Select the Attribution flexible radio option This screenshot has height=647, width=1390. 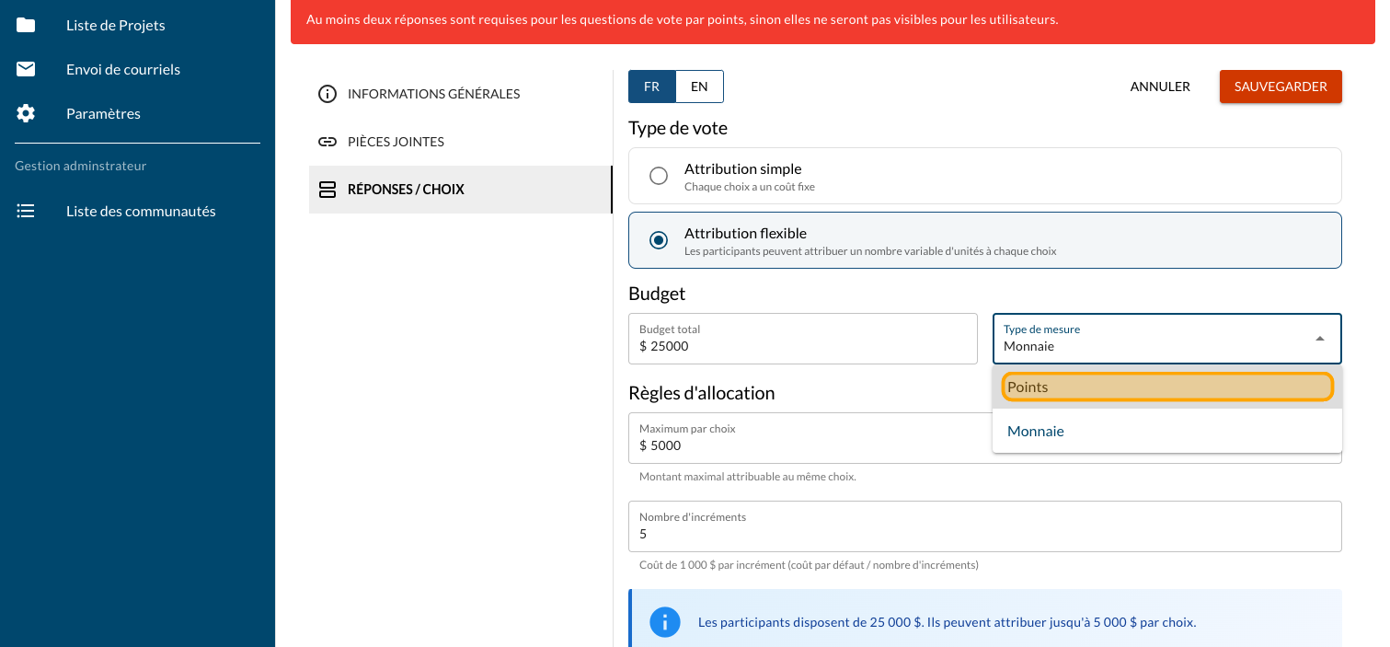659,240
